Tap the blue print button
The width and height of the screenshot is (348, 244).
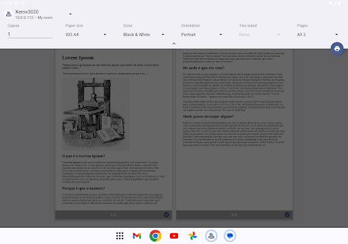(337, 48)
